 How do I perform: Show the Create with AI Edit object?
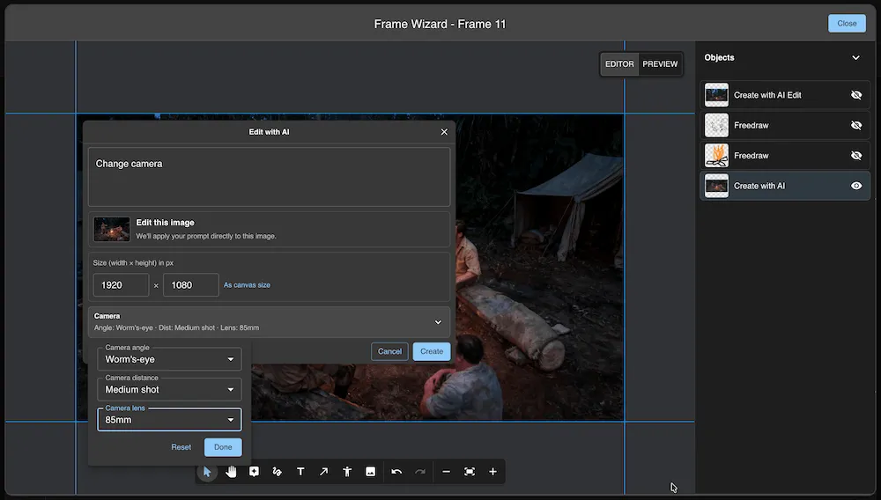856,95
